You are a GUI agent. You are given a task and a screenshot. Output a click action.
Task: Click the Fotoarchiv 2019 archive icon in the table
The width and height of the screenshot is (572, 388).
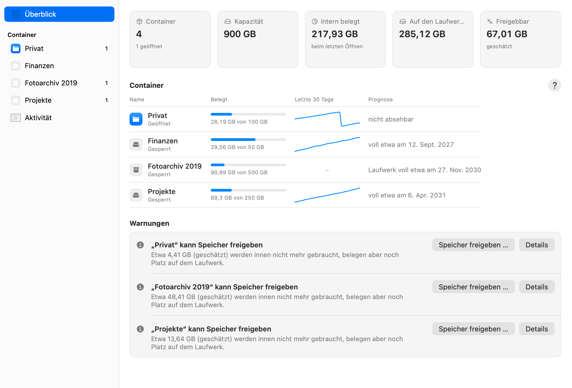tap(136, 170)
